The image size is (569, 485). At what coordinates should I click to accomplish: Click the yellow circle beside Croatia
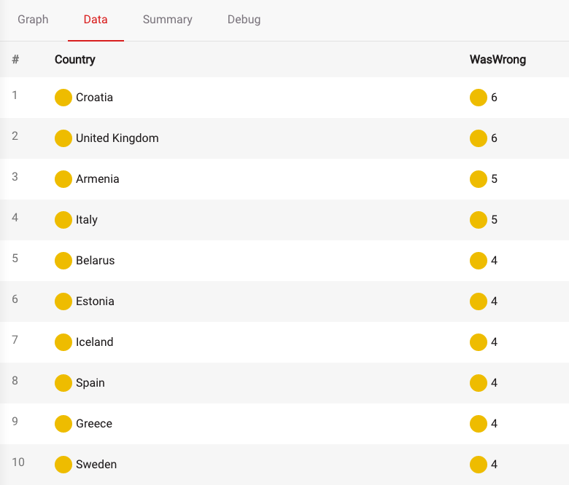pyautogui.click(x=63, y=98)
